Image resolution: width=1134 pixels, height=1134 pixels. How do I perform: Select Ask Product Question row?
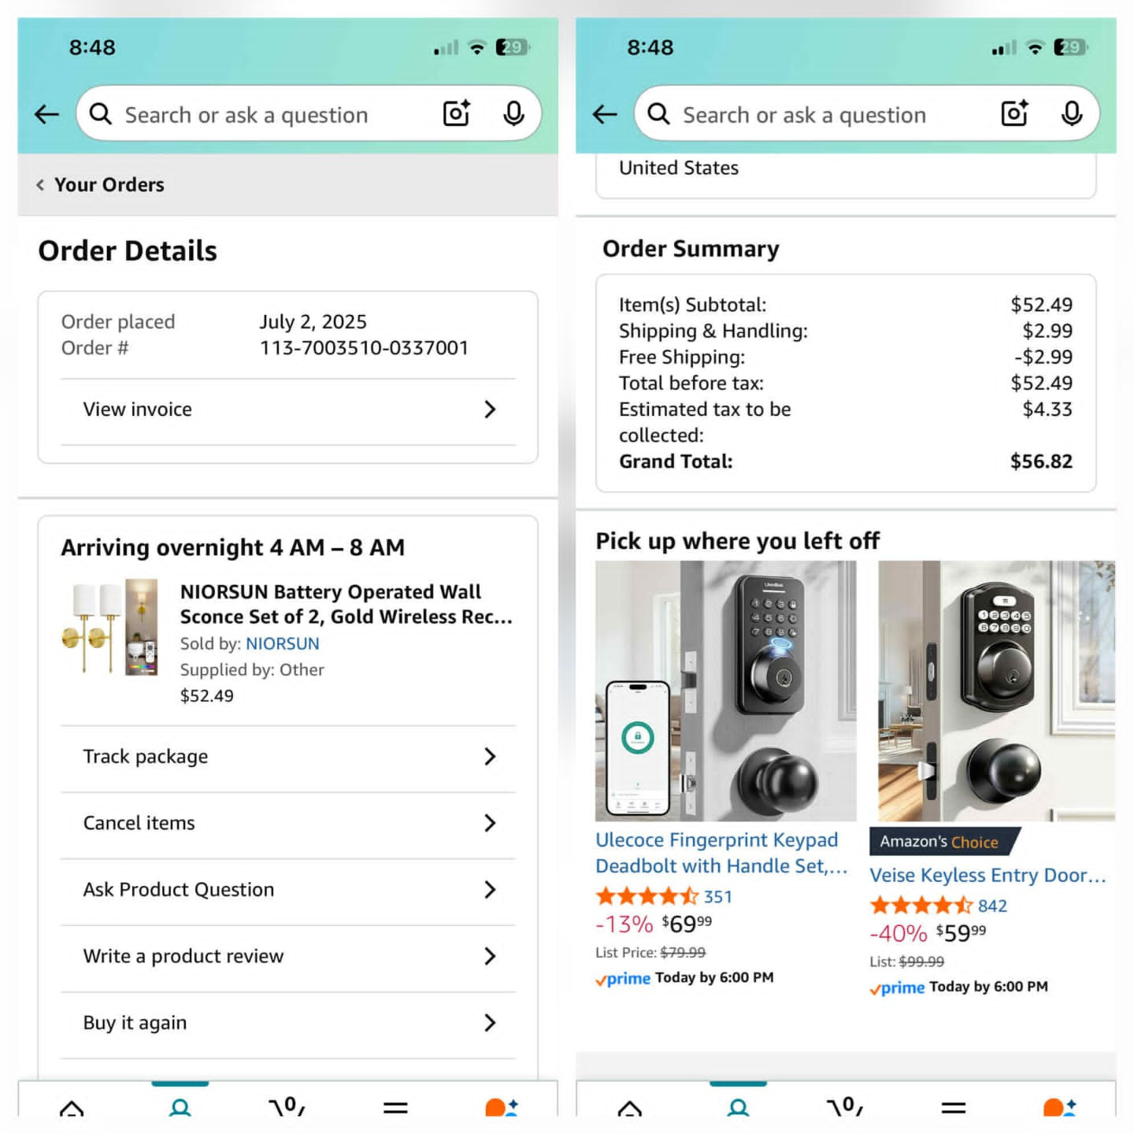288,890
